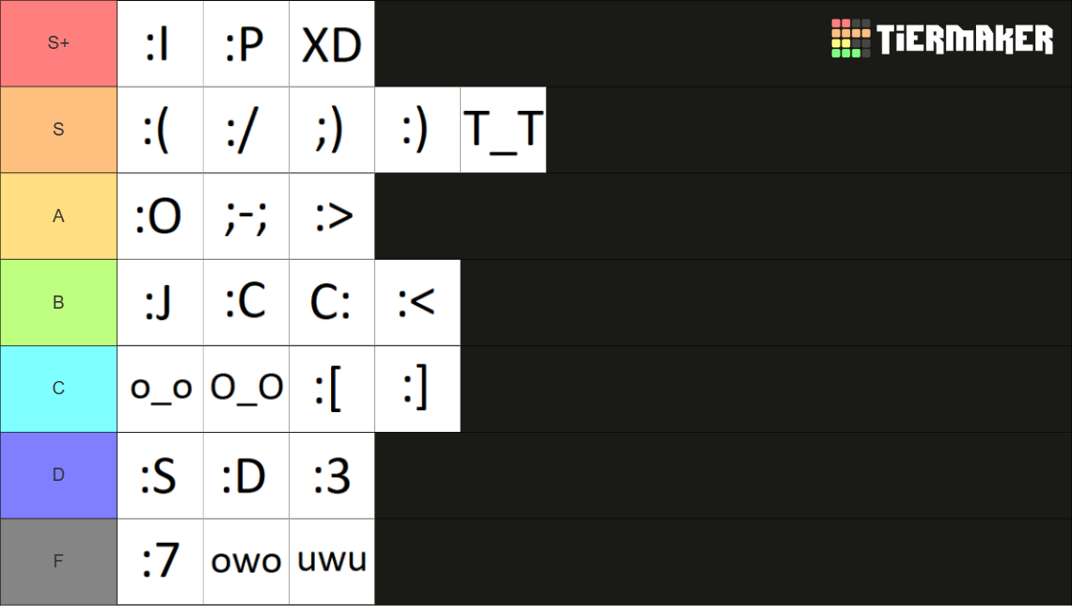Select the :J emoticon tile

click(x=160, y=302)
